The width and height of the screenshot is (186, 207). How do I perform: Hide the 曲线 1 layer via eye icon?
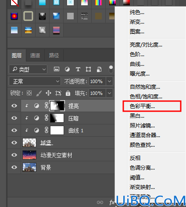click(x=14, y=130)
